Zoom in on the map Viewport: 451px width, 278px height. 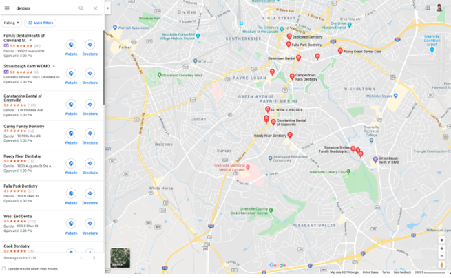tap(442, 248)
